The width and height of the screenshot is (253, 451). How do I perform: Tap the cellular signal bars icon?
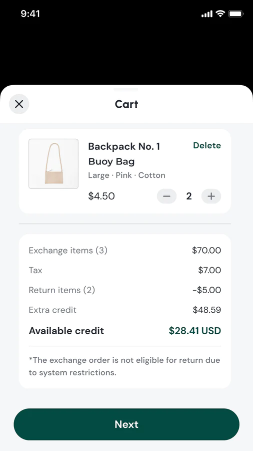[207, 14]
